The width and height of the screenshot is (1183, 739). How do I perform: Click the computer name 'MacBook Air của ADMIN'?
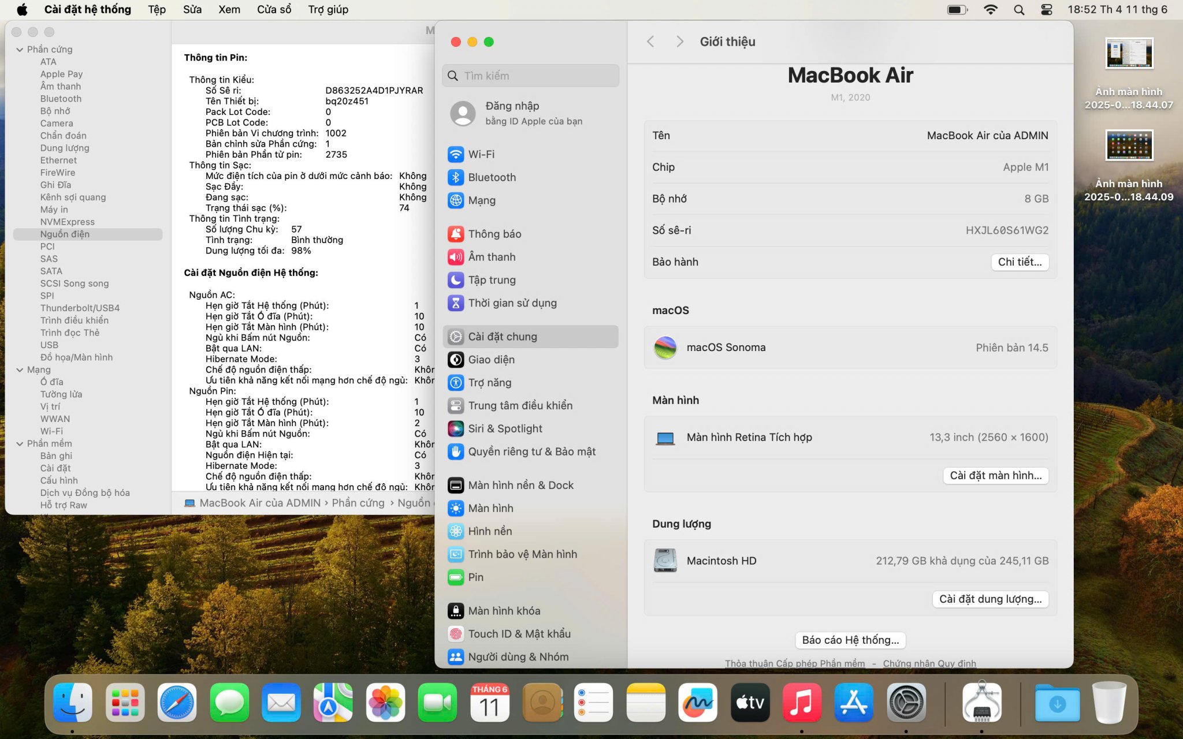987,136
